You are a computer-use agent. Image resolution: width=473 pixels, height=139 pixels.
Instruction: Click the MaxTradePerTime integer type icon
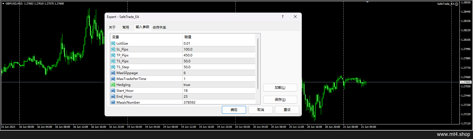point(113,79)
